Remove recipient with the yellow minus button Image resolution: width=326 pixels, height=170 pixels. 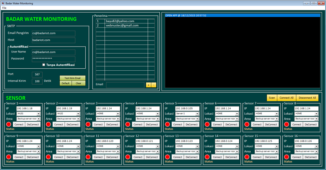pyautogui.click(x=154, y=85)
